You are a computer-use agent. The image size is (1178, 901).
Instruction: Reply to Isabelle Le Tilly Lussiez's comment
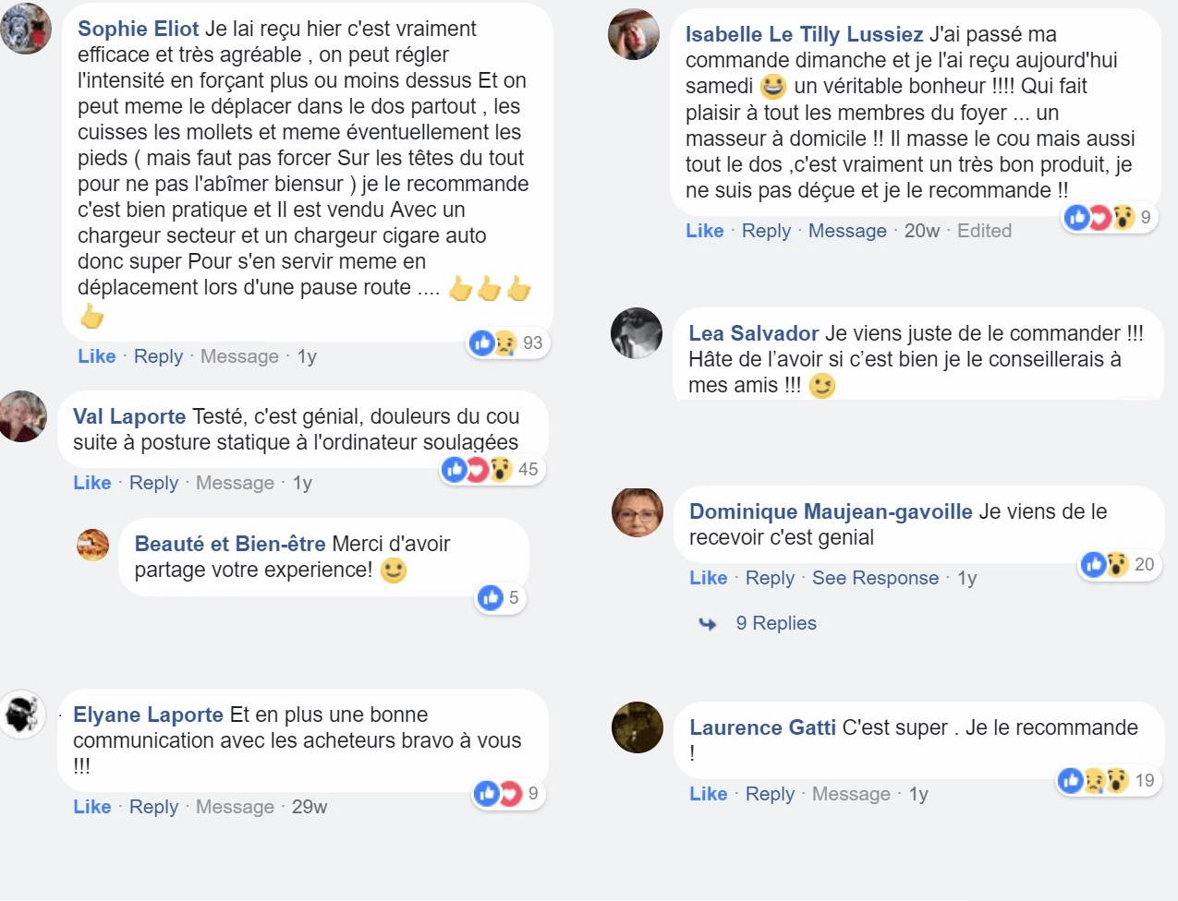(x=766, y=231)
